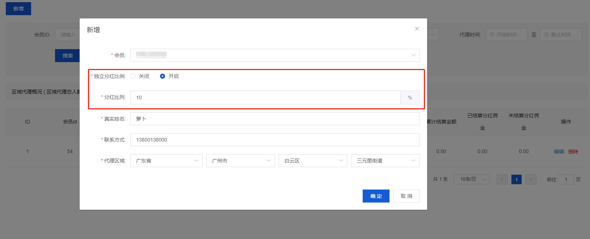590x239 pixels.
Task: Click the 搜索 search button
Action: tap(68, 56)
